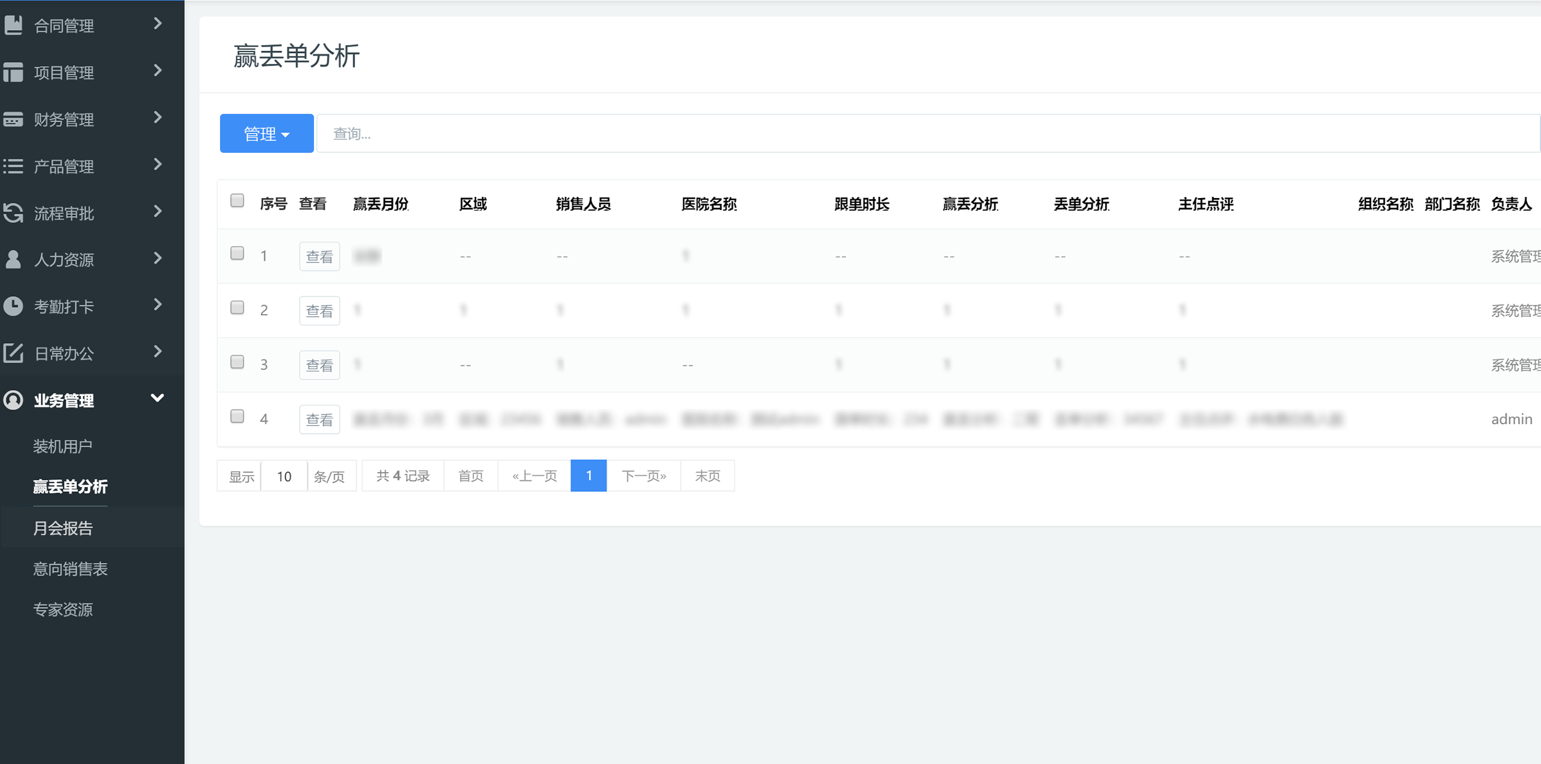This screenshot has height=764, width=1541.
Task: Open the 月会报告 submenu item
Action: 63,528
